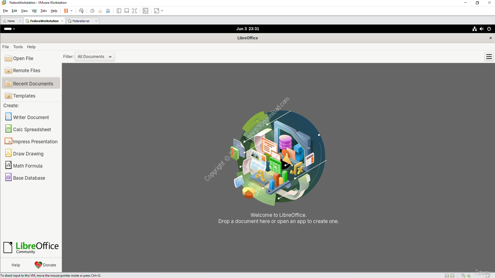Click the Recent Documents folder icon
Image resolution: width=495 pixels, height=278 pixels.
(x=8, y=83)
